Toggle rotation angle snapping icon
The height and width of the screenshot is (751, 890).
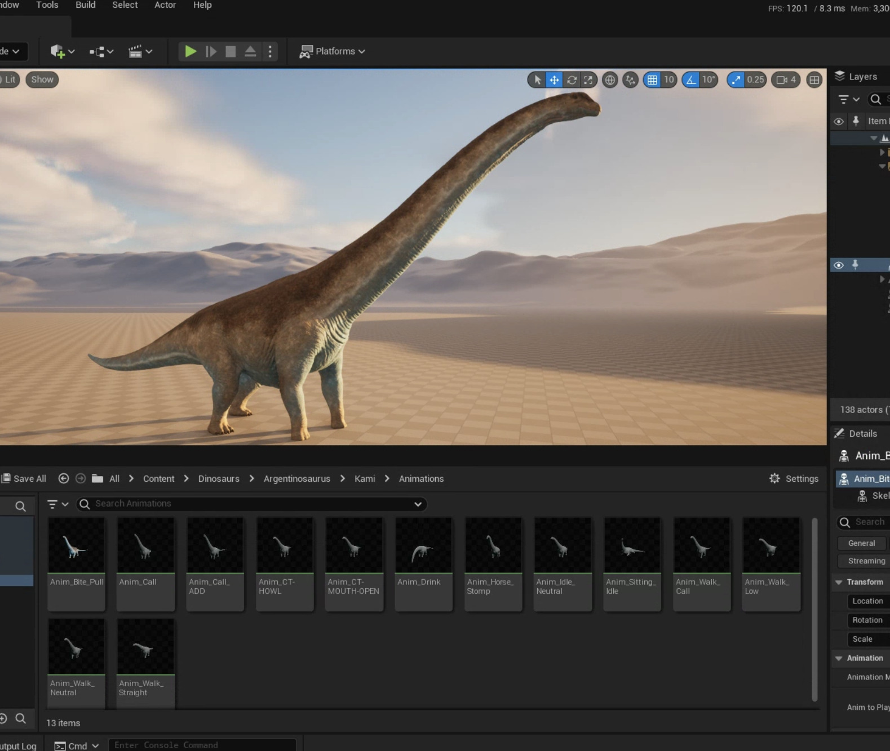point(690,80)
